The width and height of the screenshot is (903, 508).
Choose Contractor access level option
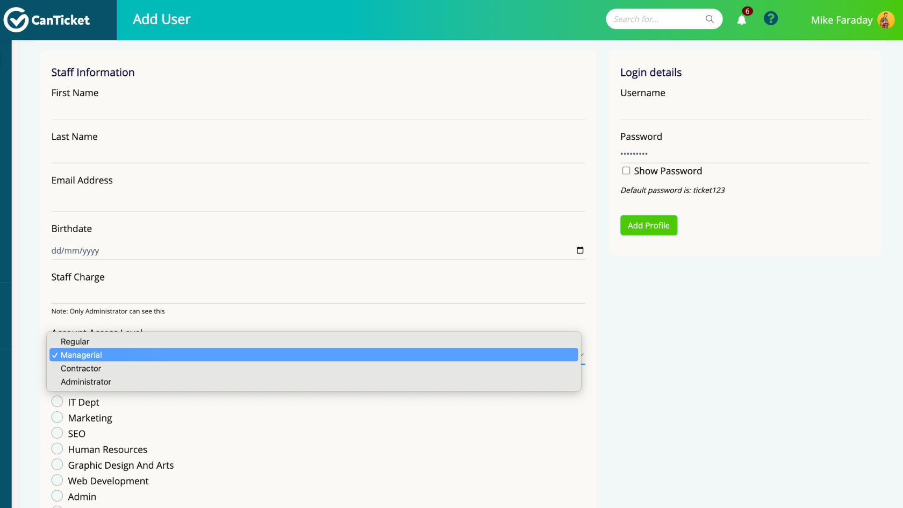point(314,368)
